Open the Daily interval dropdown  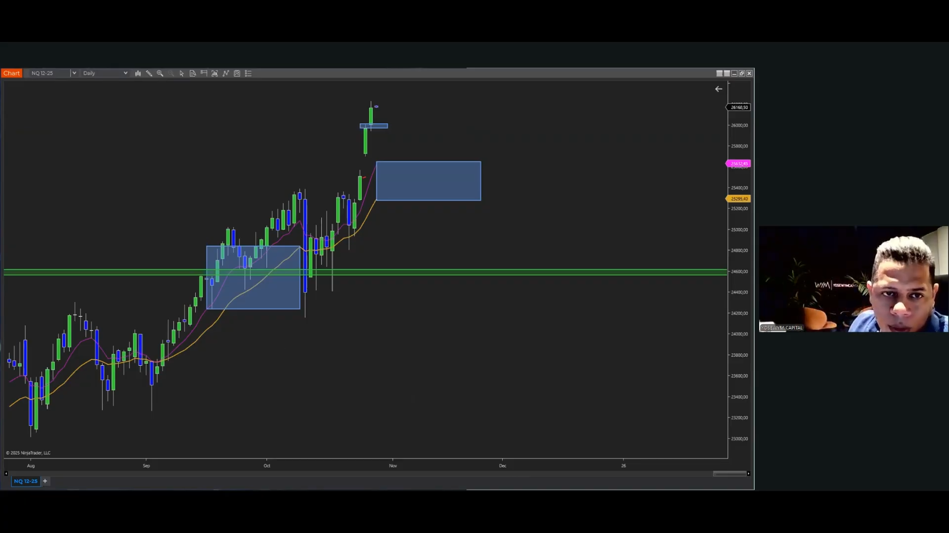[x=105, y=73]
